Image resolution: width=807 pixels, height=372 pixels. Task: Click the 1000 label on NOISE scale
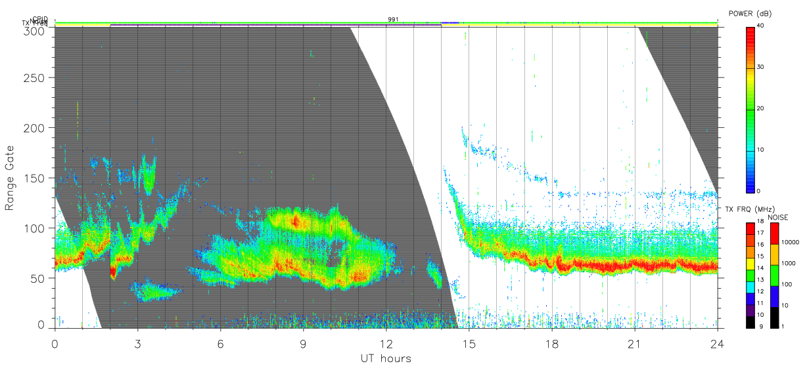(x=788, y=263)
